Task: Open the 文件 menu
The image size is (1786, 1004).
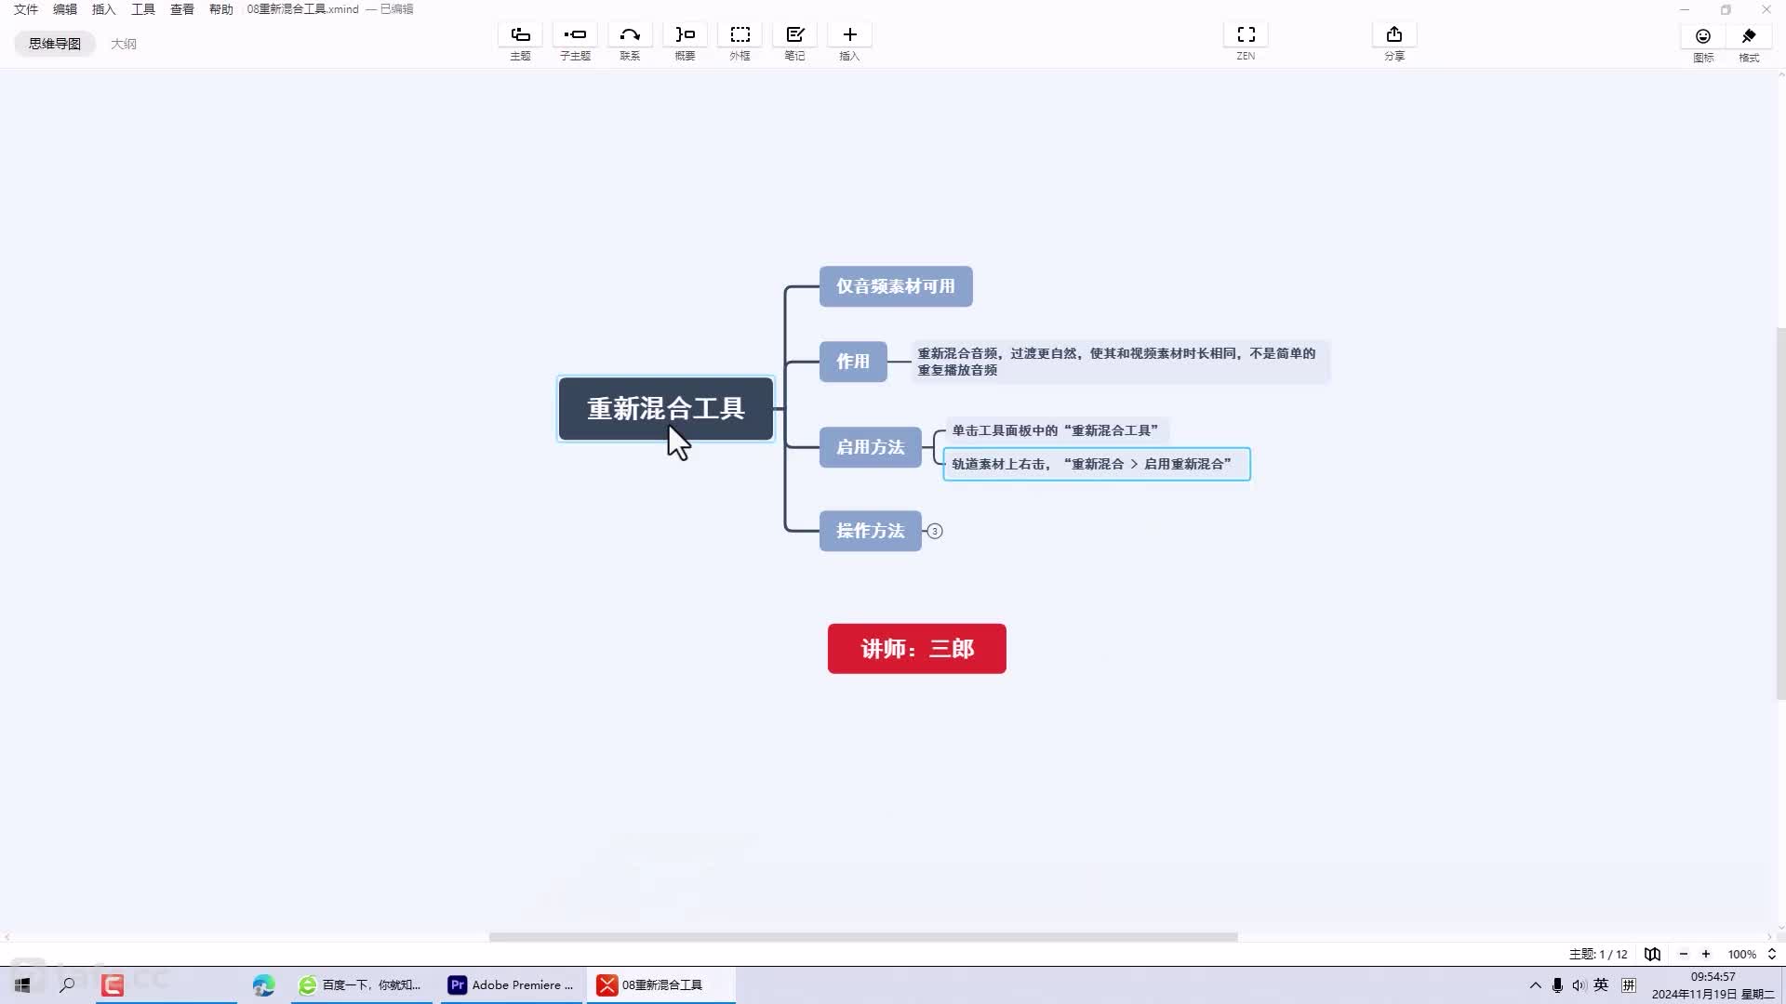Action: (26, 9)
